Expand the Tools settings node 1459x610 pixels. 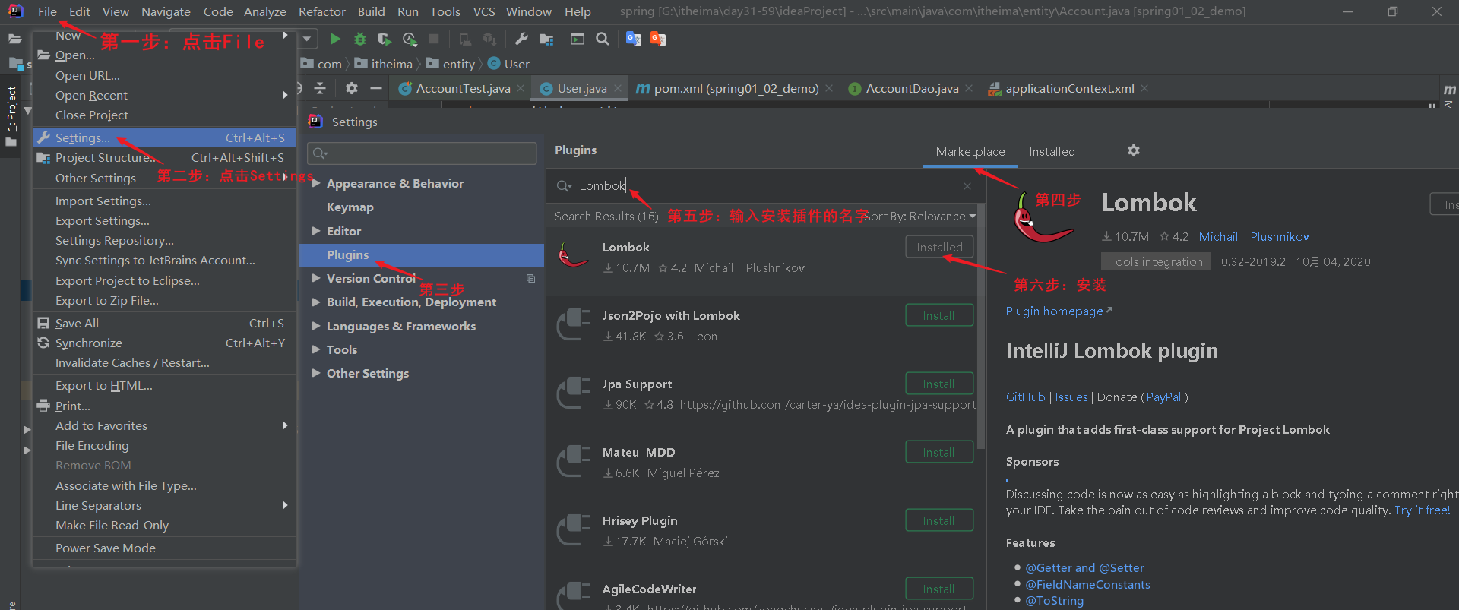[316, 349]
